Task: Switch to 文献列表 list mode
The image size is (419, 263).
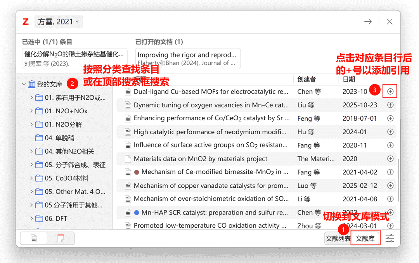Action: pyautogui.click(x=338, y=239)
